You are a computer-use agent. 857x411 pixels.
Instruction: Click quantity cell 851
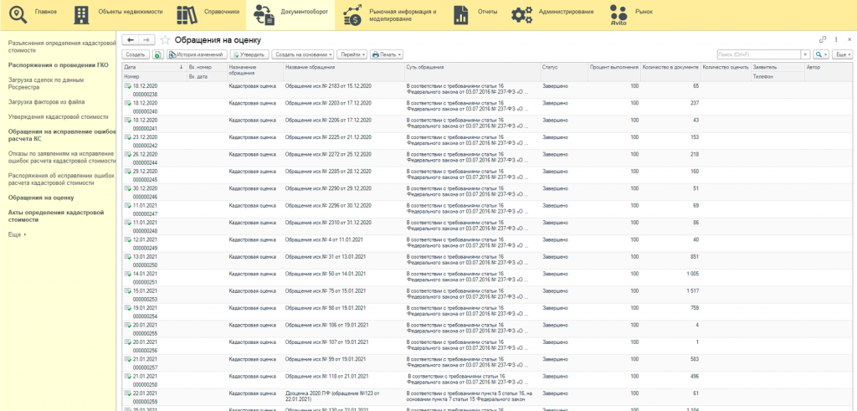coord(695,257)
